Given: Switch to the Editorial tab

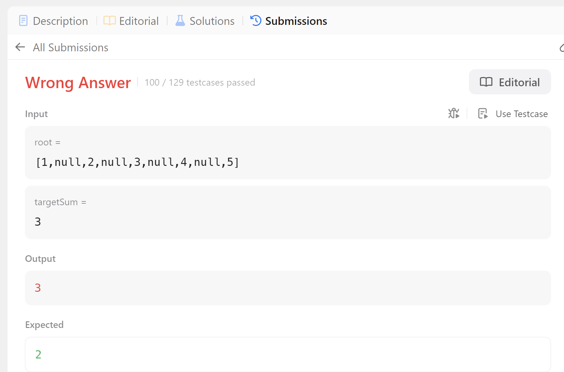Looking at the screenshot, I should pos(131,21).
